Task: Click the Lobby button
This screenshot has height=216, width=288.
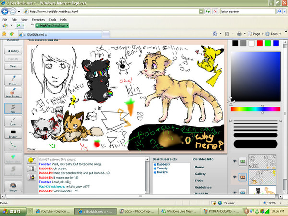Action: [13, 51]
